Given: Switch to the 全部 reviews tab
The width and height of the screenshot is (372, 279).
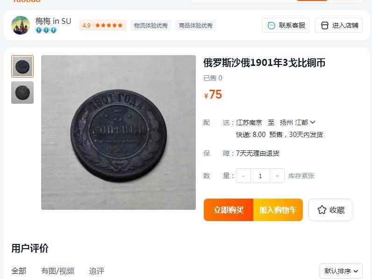Looking at the screenshot, I should pyautogui.click(x=19, y=271).
